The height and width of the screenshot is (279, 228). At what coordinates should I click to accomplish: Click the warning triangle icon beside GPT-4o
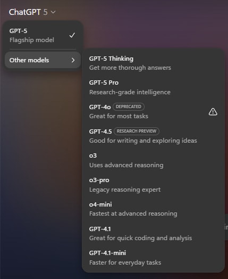click(x=213, y=112)
